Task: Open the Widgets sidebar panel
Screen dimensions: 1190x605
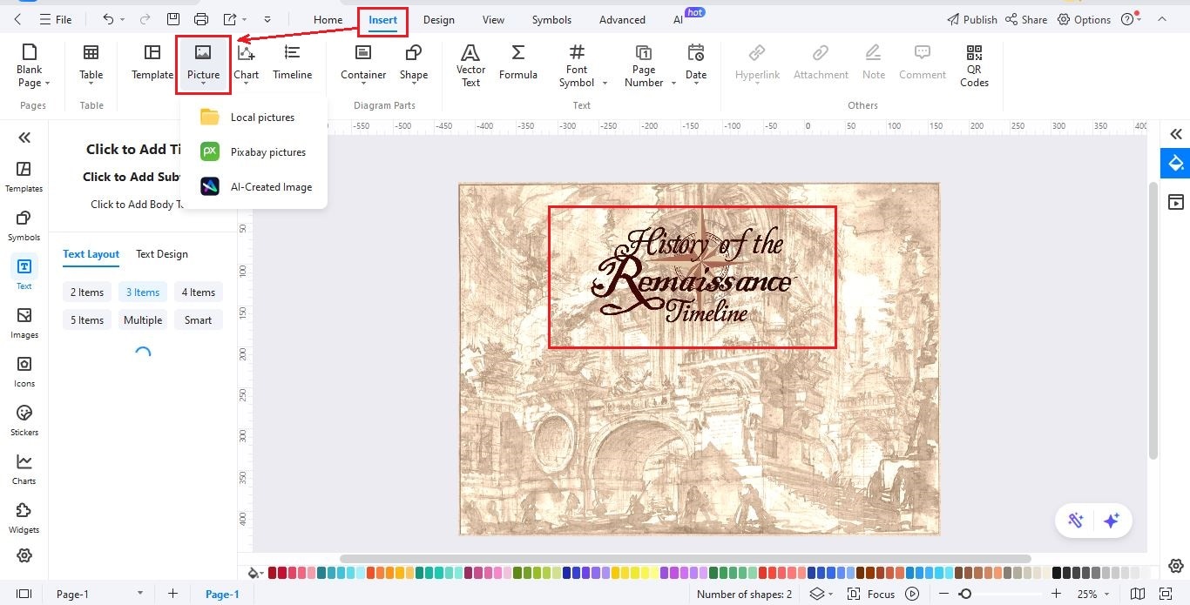Action: point(24,517)
